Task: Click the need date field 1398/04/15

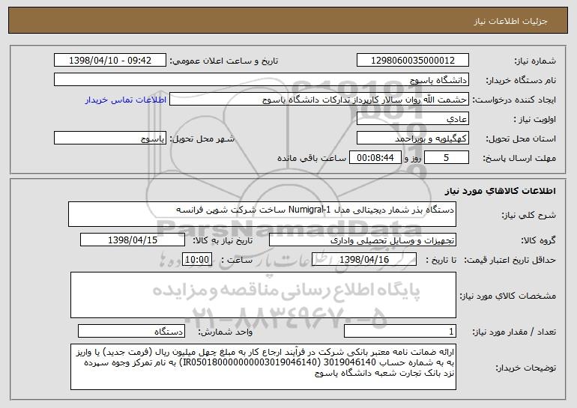Action: [x=133, y=240]
